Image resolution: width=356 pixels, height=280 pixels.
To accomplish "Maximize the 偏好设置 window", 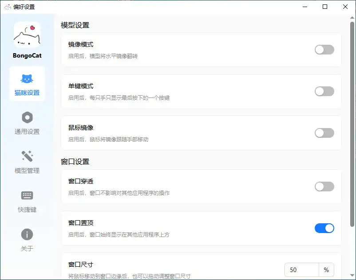I will (325, 7).
